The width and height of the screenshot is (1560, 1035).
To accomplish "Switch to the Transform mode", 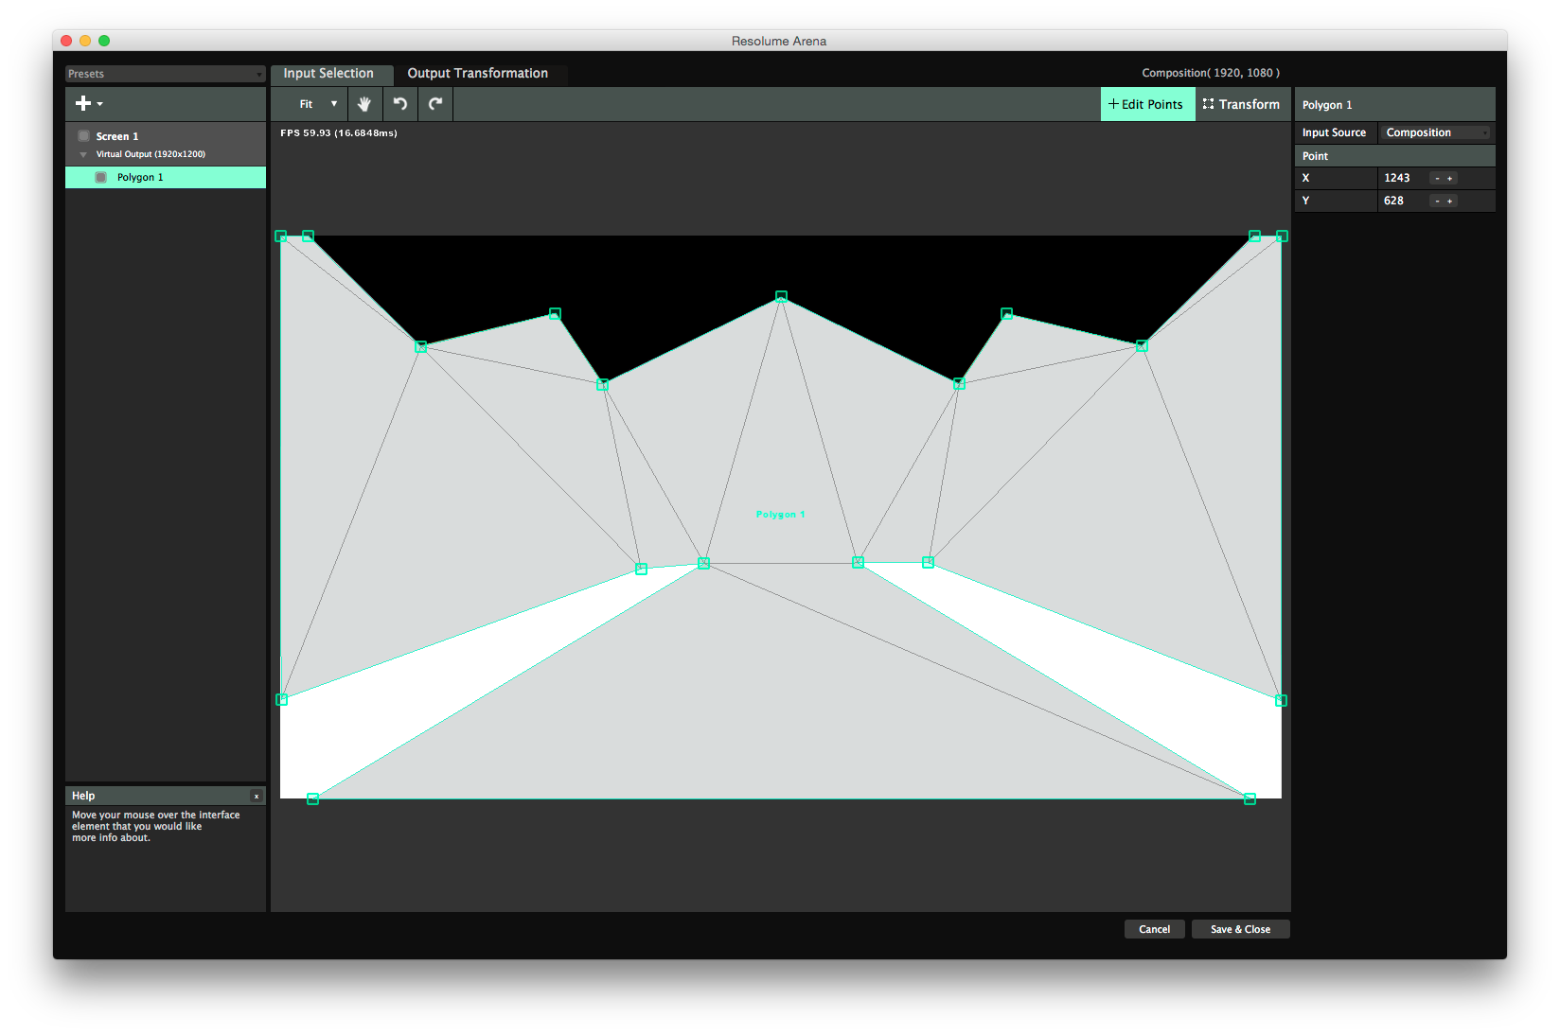I will (x=1241, y=104).
